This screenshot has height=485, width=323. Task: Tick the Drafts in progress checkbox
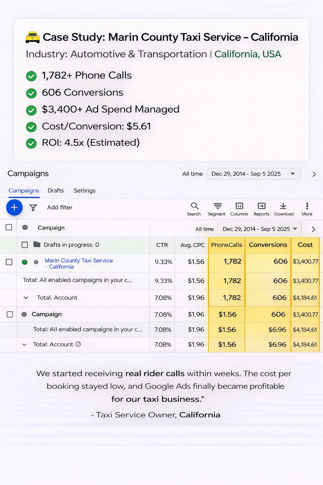tap(25, 245)
